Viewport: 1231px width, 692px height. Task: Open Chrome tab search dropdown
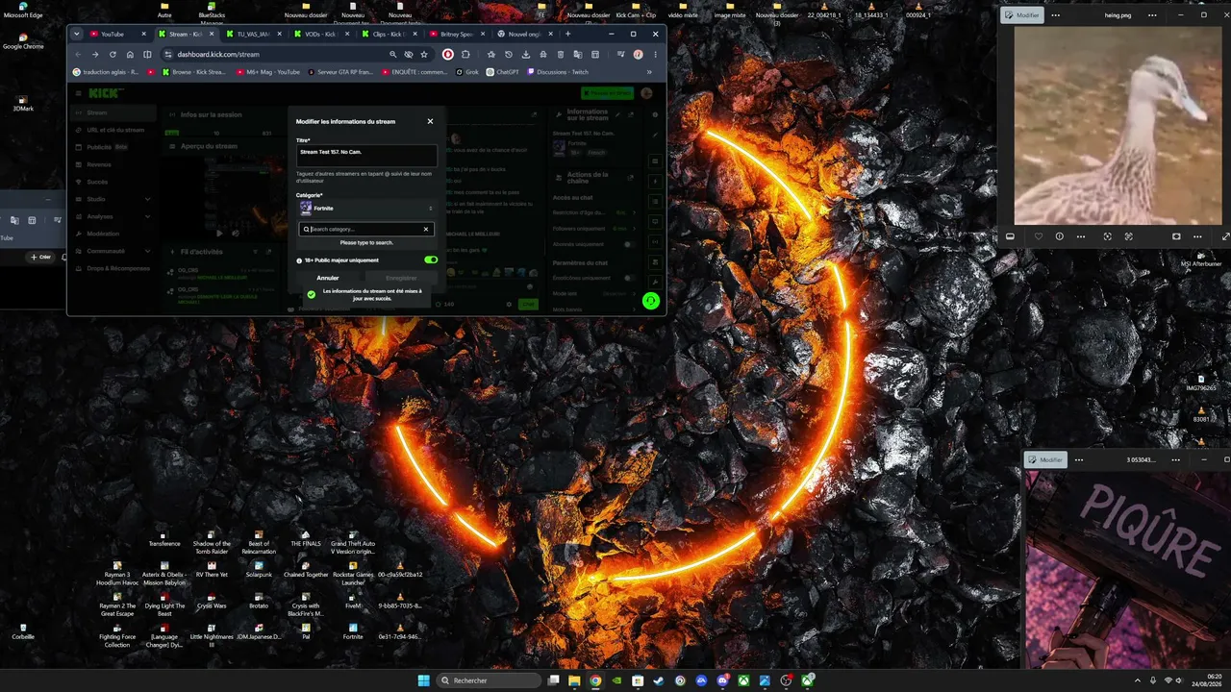(x=76, y=34)
